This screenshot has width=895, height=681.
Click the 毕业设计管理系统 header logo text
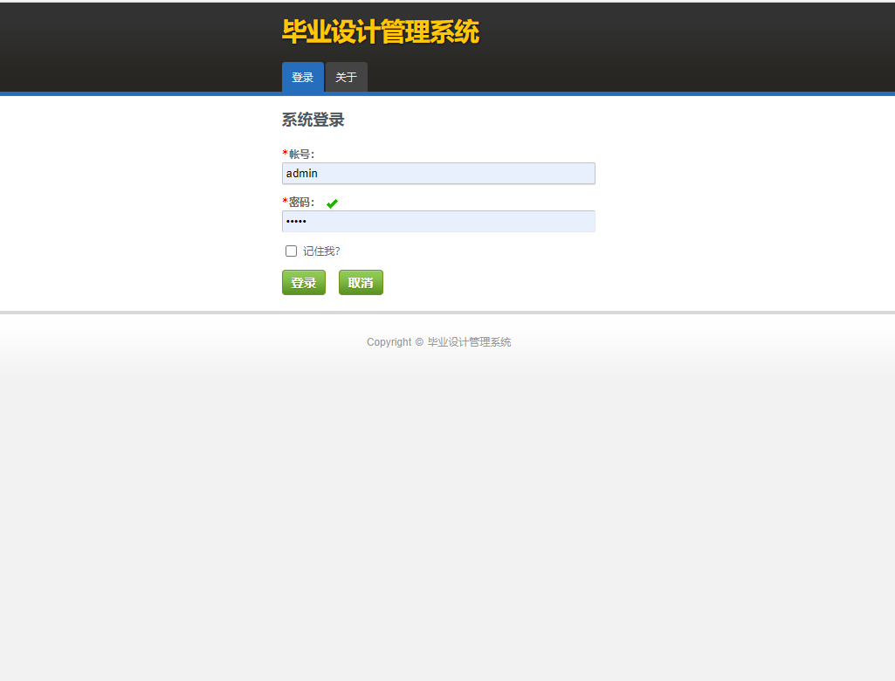[379, 31]
